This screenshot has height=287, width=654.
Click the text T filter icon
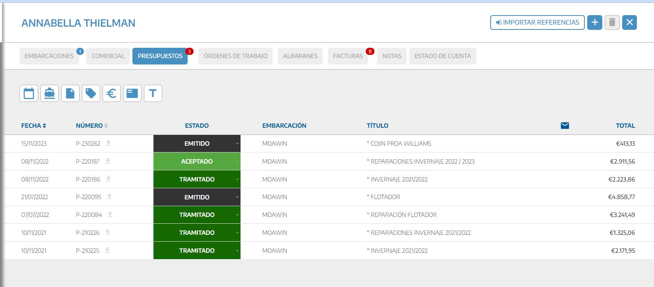click(153, 94)
